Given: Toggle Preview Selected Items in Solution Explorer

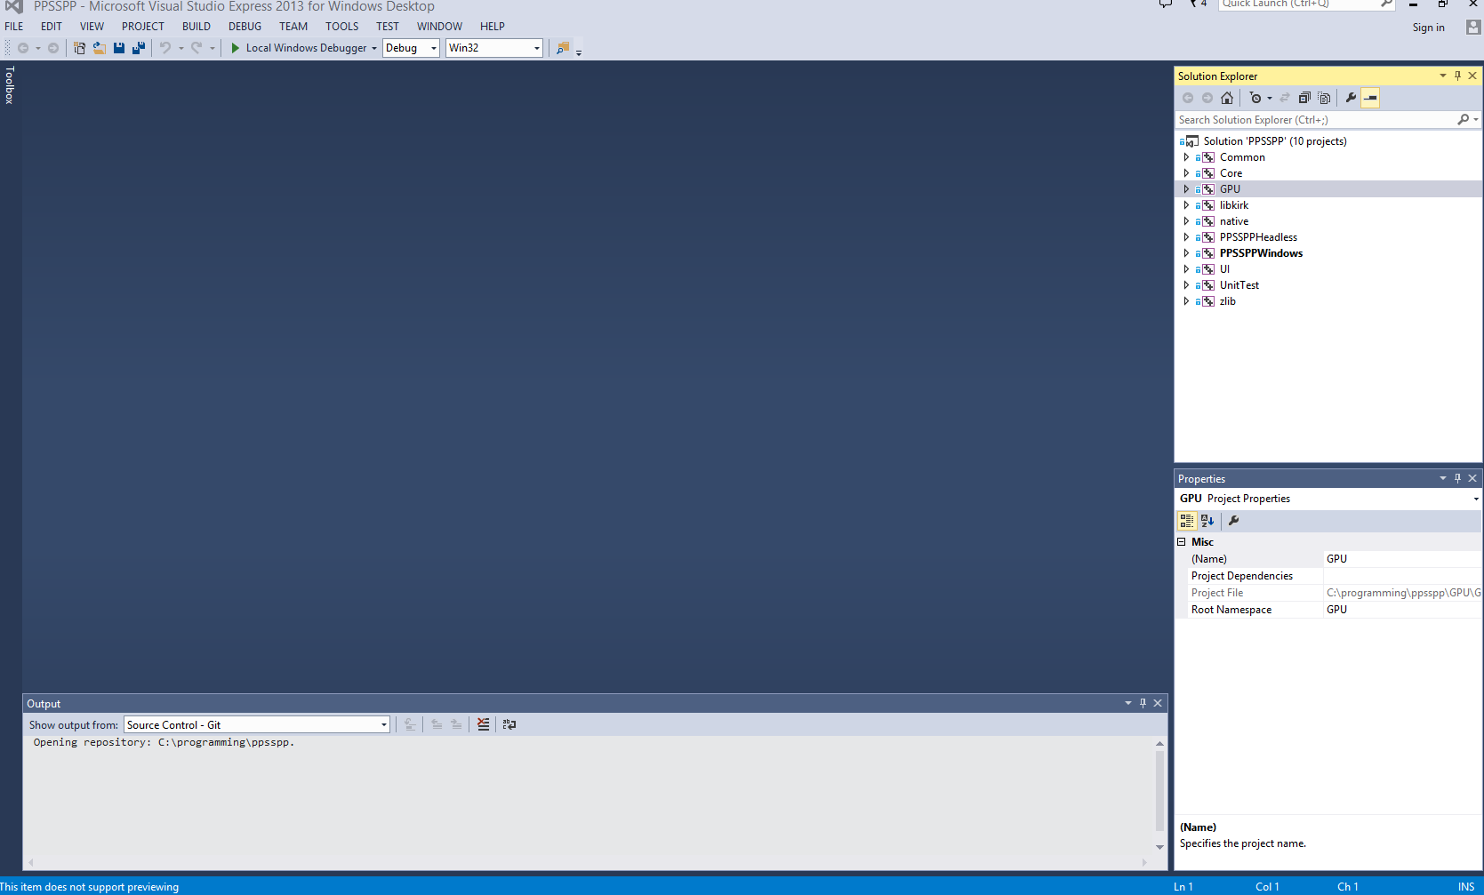Looking at the screenshot, I should (1370, 98).
